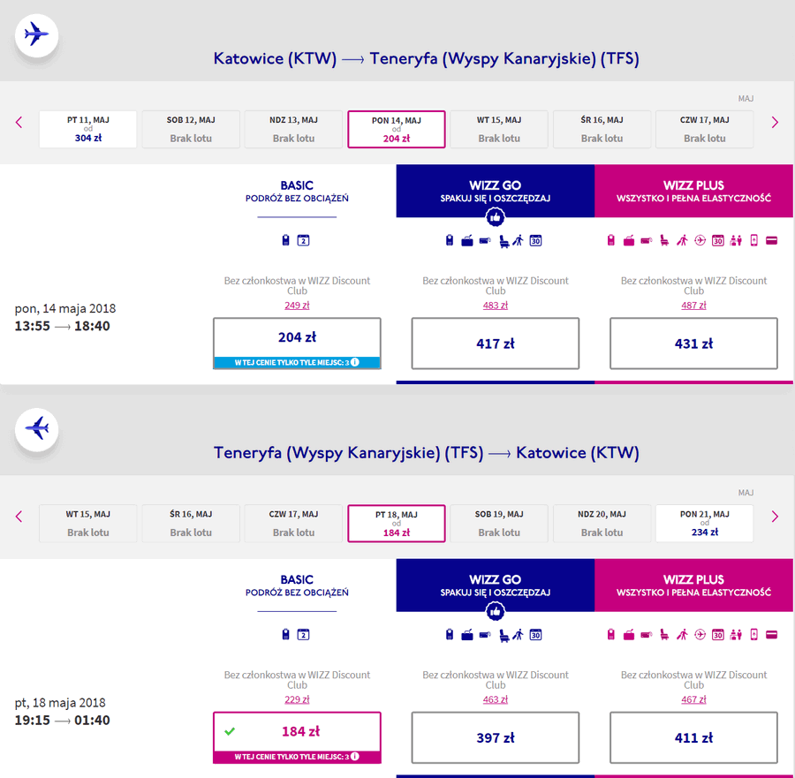This screenshot has width=795, height=778.
Task: Show earlier return dates with left arrow
Action: (19, 517)
